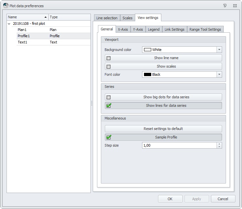Click the Black font color swatch

click(x=147, y=74)
